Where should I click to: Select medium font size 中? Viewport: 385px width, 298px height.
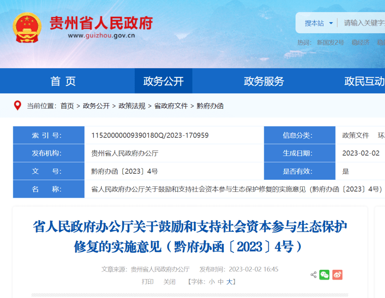[221, 282]
